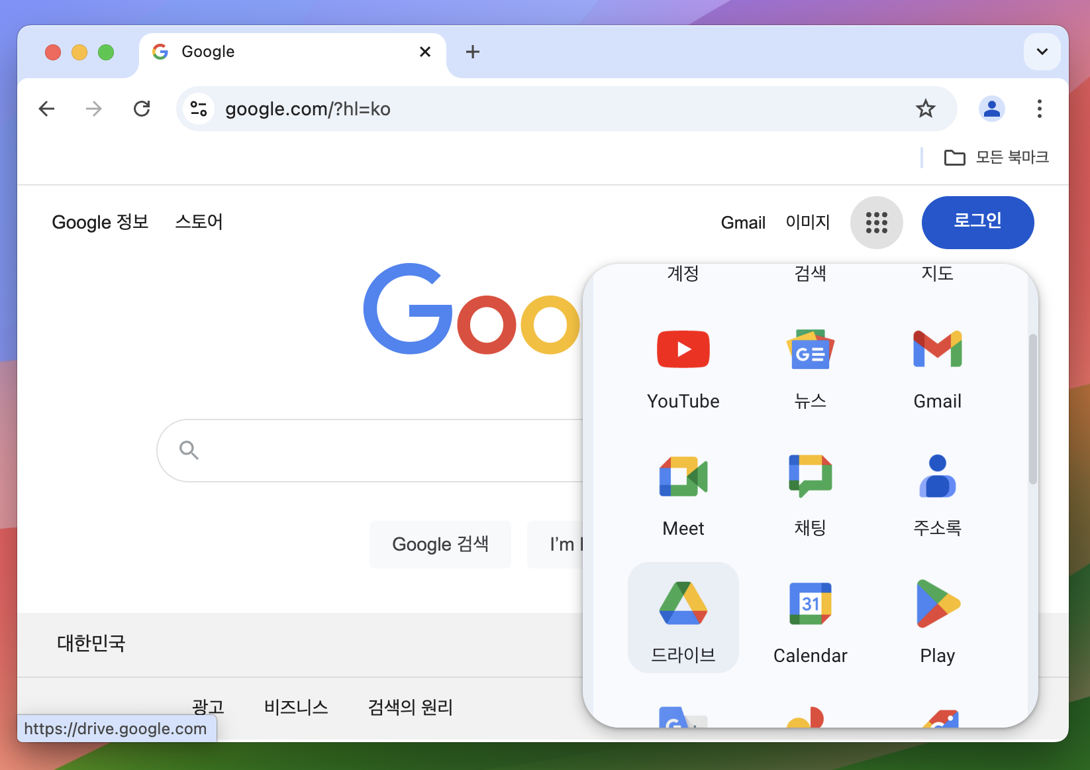This screenshot has height=770, width=1090.
Task: Go back to the previous page
Action: click(46, 109)
